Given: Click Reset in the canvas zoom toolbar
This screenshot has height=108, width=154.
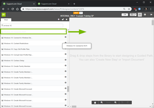Looking at the screenshot, I should click(108, 103).
